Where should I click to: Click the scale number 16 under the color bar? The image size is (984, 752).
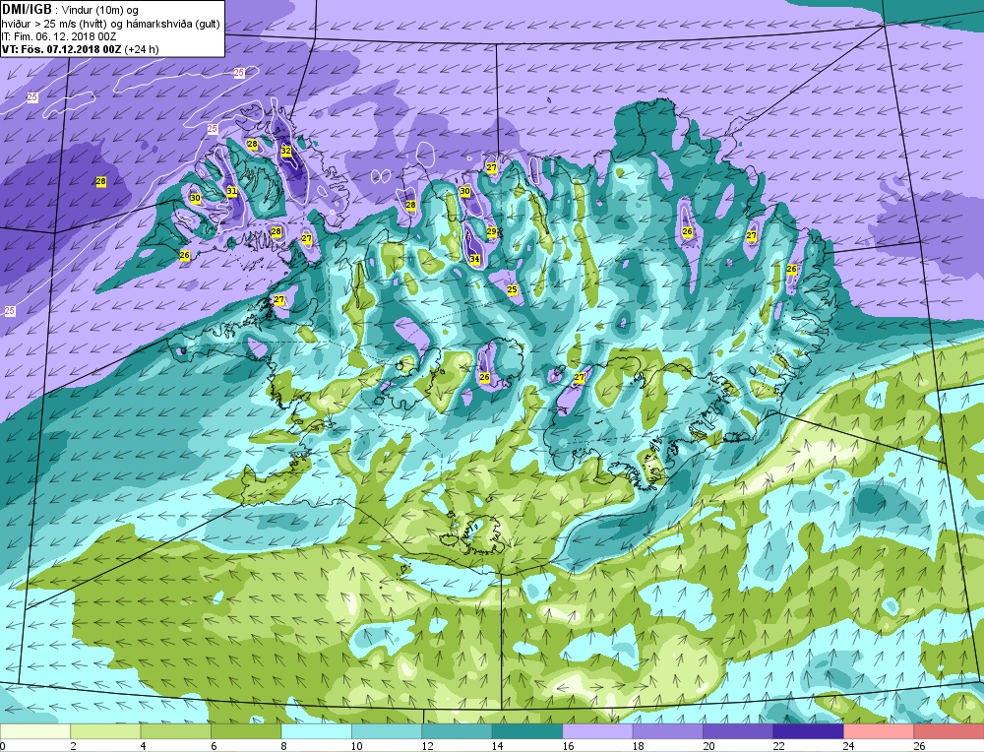(x=568, y=746)
